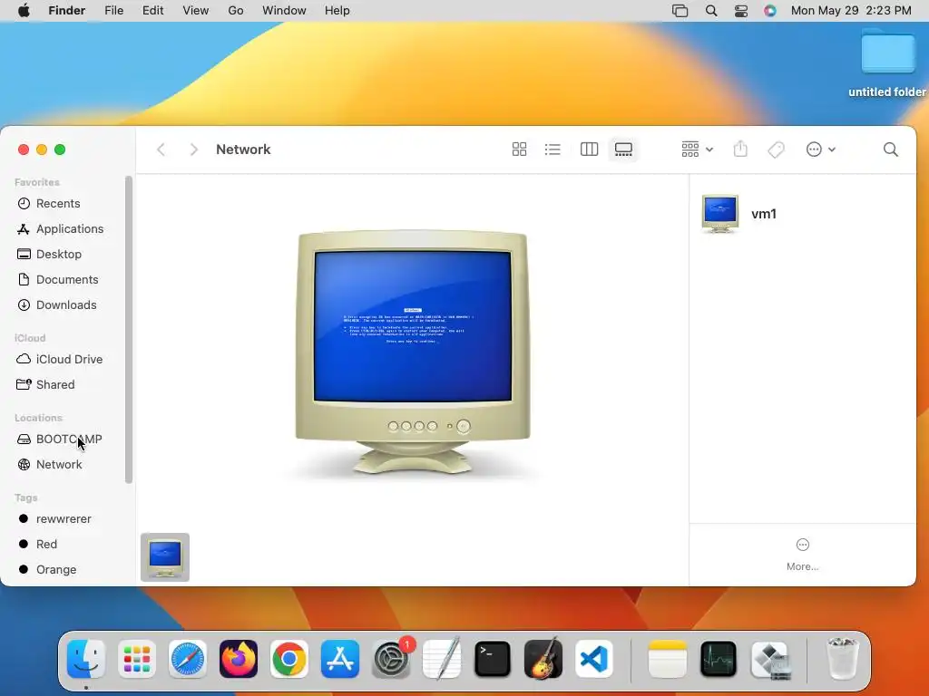The height and width of the screenshot is (696, 929).
Task: Open Trash from the Dock
Action: coord(842,659)
